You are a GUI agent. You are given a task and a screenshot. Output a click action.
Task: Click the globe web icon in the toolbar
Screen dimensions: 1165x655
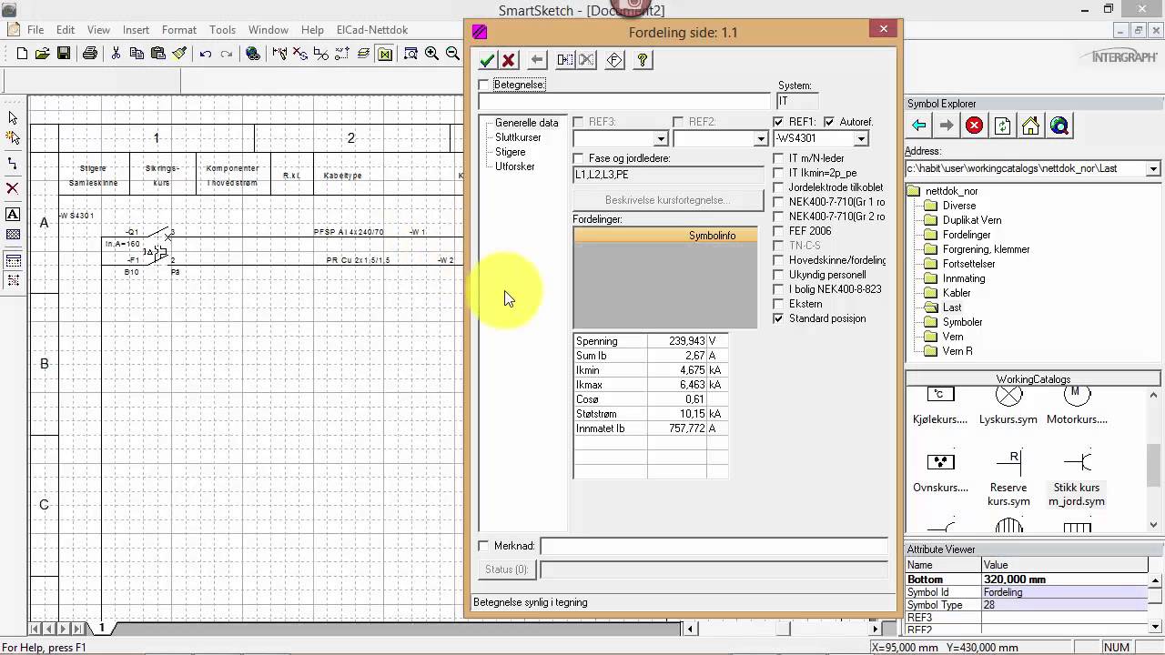coord(253,54)
